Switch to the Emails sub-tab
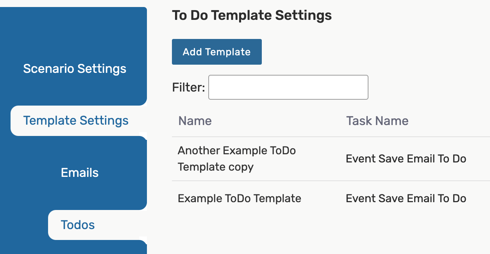The height and width of the screenshot is (254, 490). tap(80, 173)
